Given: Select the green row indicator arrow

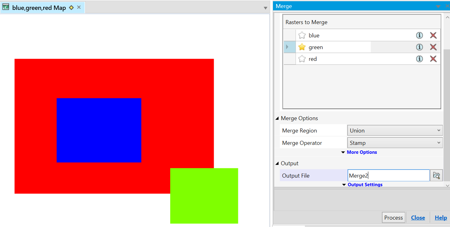Looking at the screenshot, I should tap(288, 47).
